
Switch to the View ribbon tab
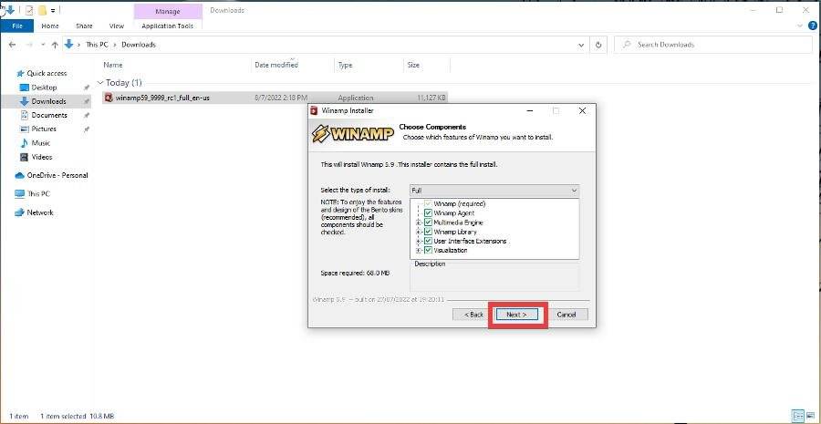tap(116, 26)
